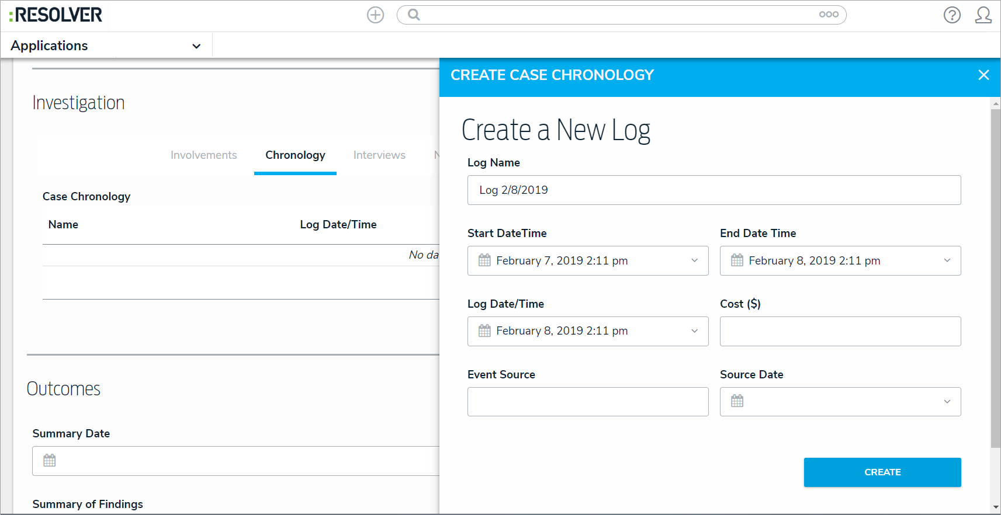
Task: Click the search magnifier icon
Action: pos(414,15)
